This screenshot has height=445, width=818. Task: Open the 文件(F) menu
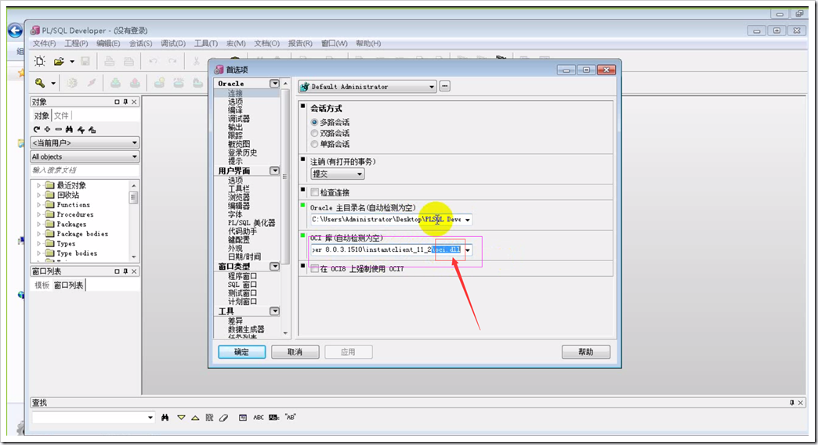pyautogui.click(x=45, y=44)
